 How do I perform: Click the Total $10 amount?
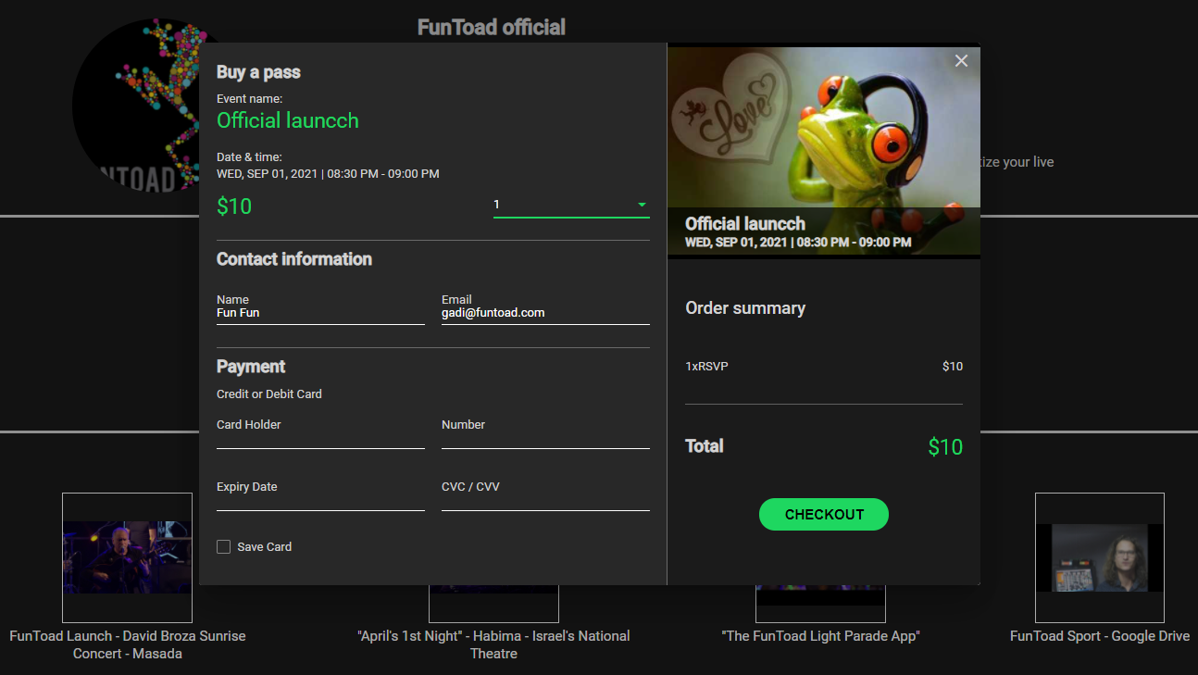[x=945, y=447]
